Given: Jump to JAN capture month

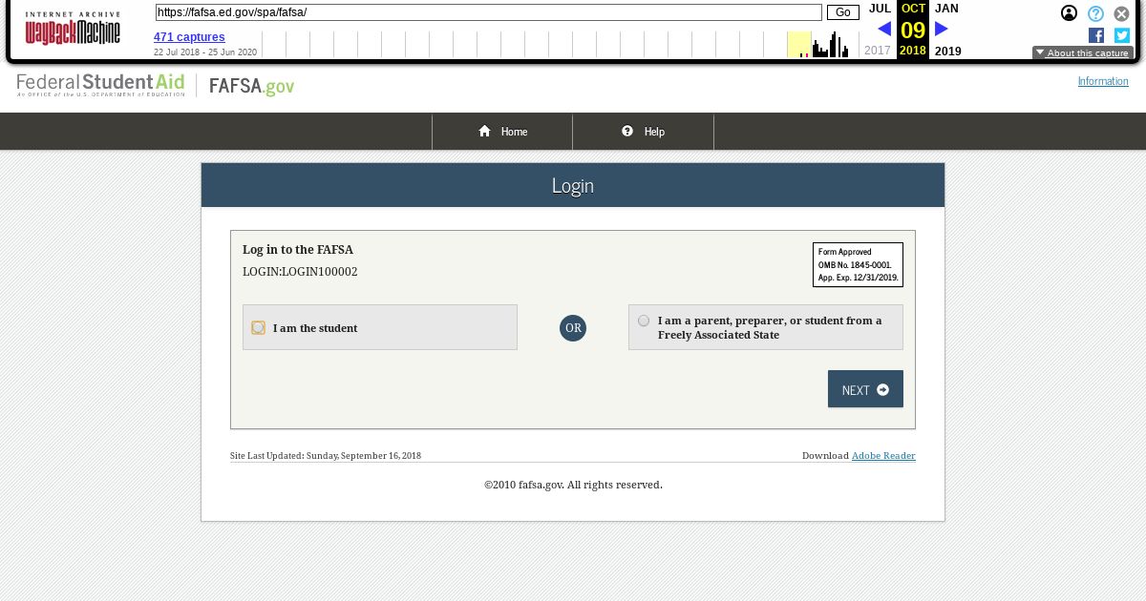Looking at the screenshot, I should click(946, 9).
